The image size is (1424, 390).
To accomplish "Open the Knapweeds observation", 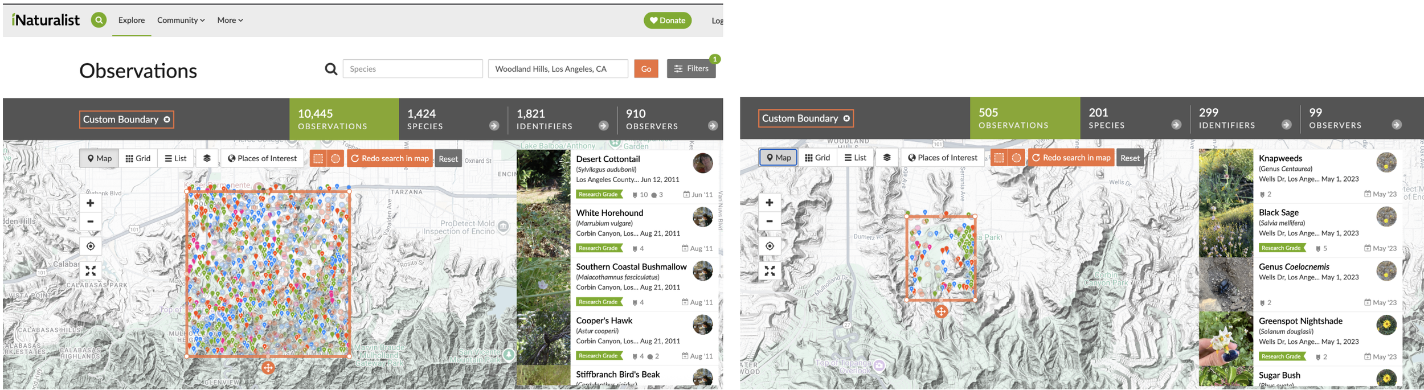I will (1280, 158).
